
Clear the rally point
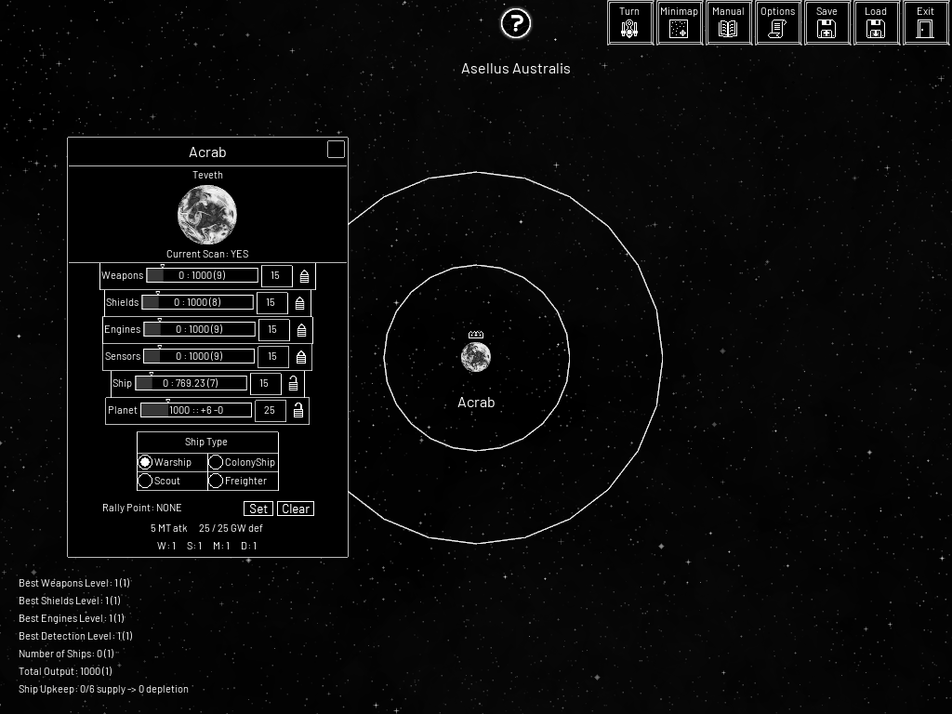coord(296,509)
